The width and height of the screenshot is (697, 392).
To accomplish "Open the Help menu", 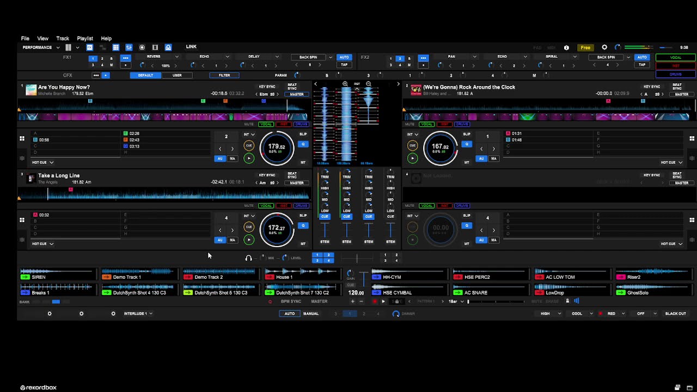I will click(x=106, y=39).
